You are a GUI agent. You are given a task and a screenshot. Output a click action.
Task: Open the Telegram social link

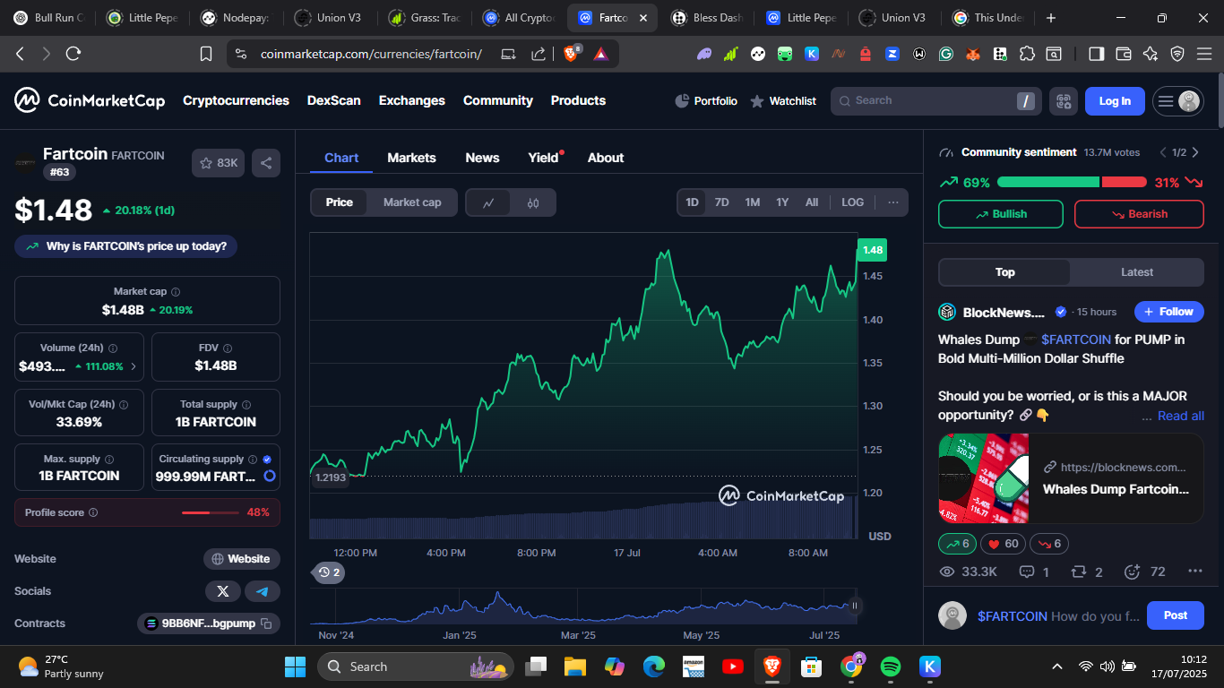(x=263, y=591)
